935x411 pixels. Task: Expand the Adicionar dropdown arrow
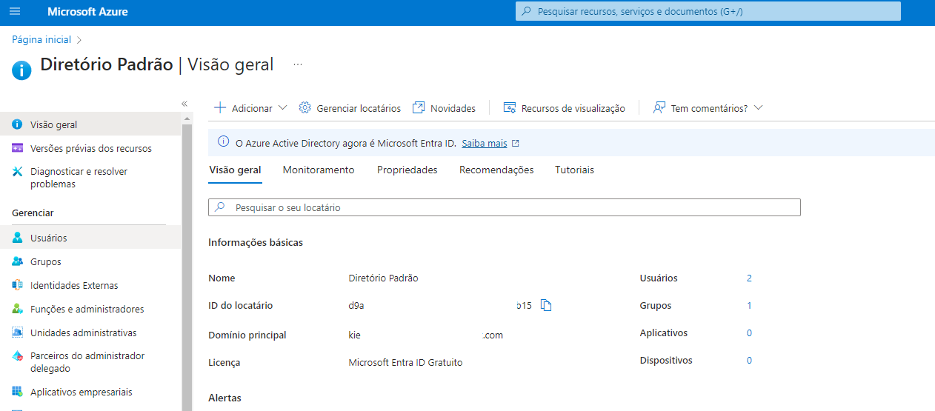[282, 108]
